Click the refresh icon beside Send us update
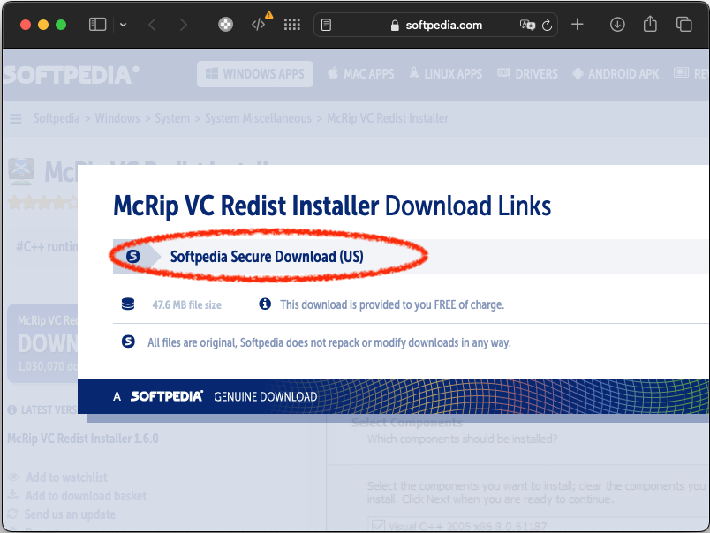The image size is (710, 533). (12, 514)
